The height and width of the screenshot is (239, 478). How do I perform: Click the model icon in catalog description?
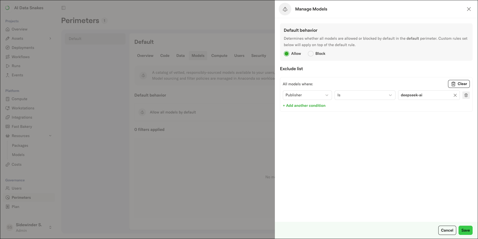coord(143,76)
